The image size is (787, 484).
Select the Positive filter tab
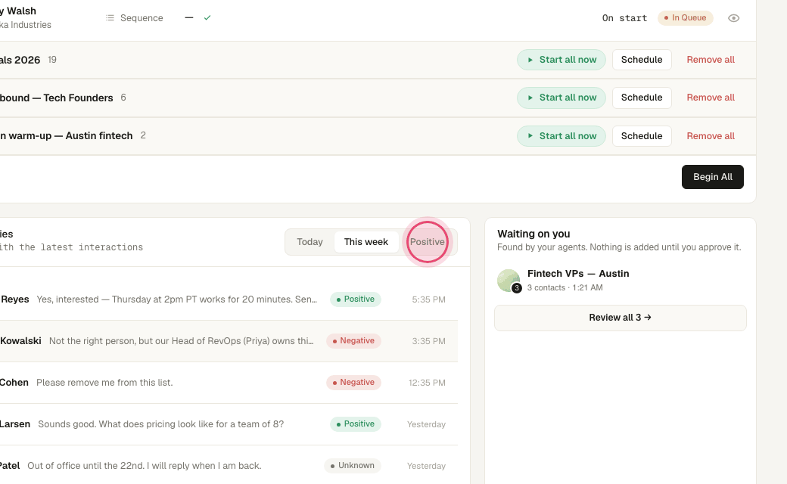[x=427, y=242]
